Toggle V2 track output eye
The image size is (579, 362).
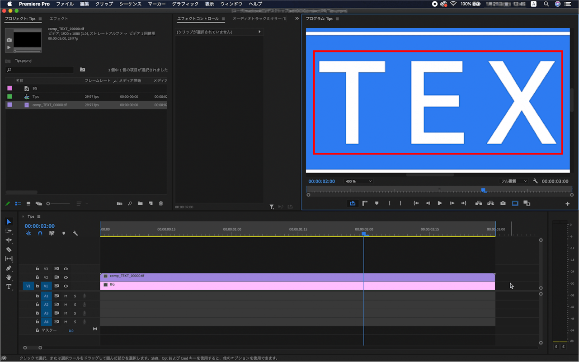pyautogui.click(x=66, y=277)
